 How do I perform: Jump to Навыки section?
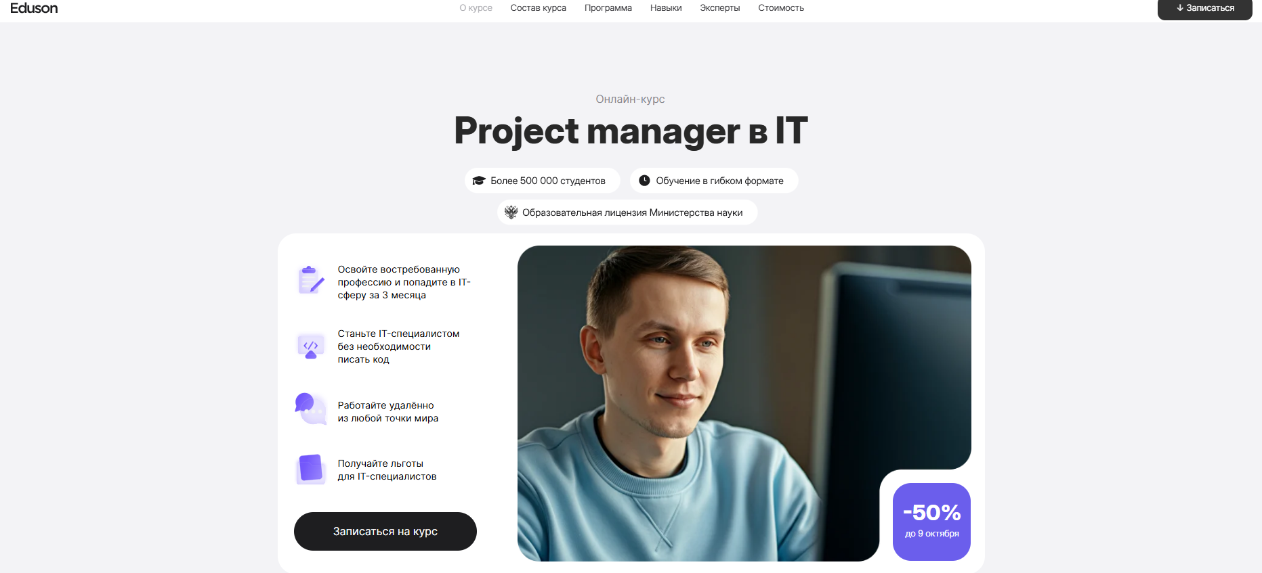point(666,8)
